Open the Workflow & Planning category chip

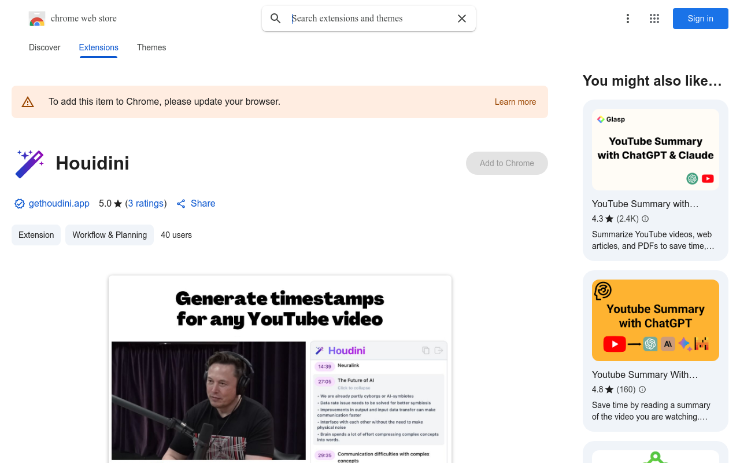(x=109, y=235)
